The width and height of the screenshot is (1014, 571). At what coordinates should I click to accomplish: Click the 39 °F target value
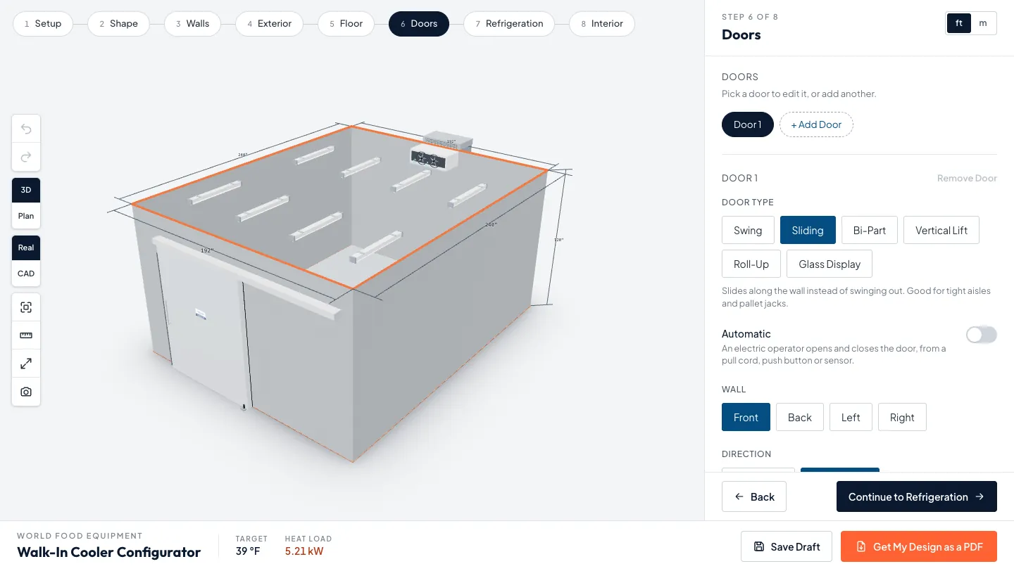tap(248, 551)
